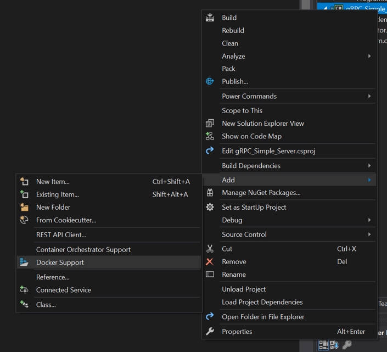
Task: Click the Manage NuGet Packages icon
Action: (x=210, y=193)
